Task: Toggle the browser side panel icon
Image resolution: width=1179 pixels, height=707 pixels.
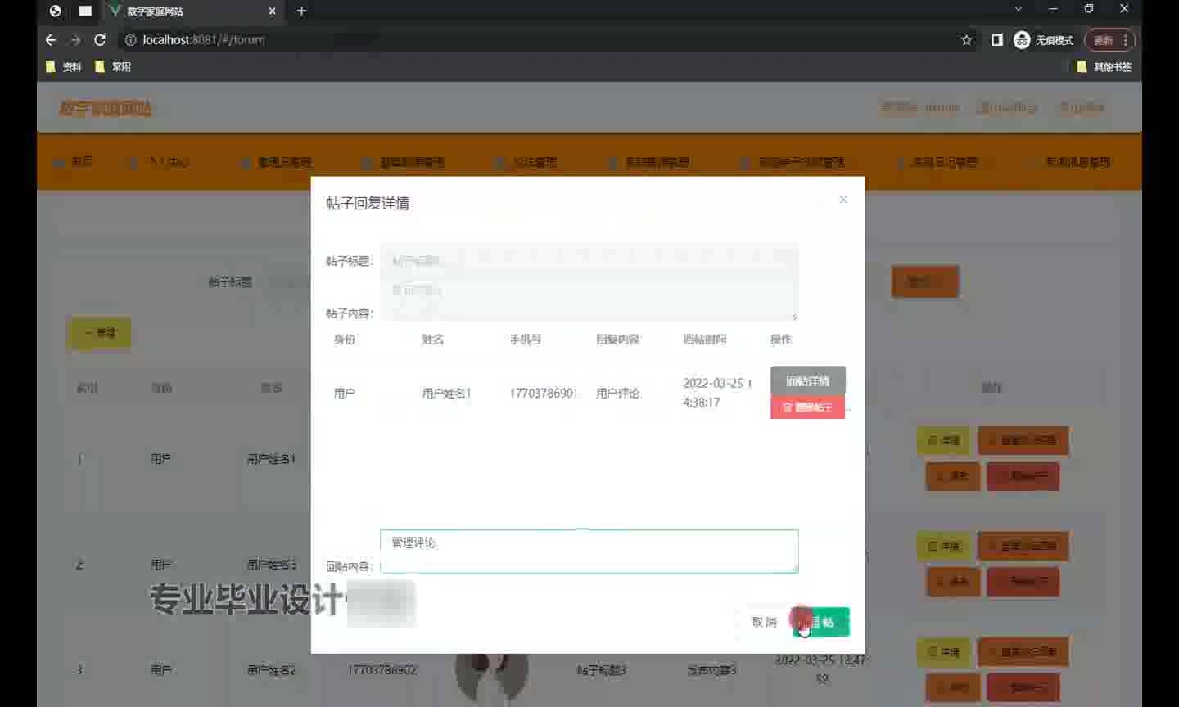Action: 996,39
